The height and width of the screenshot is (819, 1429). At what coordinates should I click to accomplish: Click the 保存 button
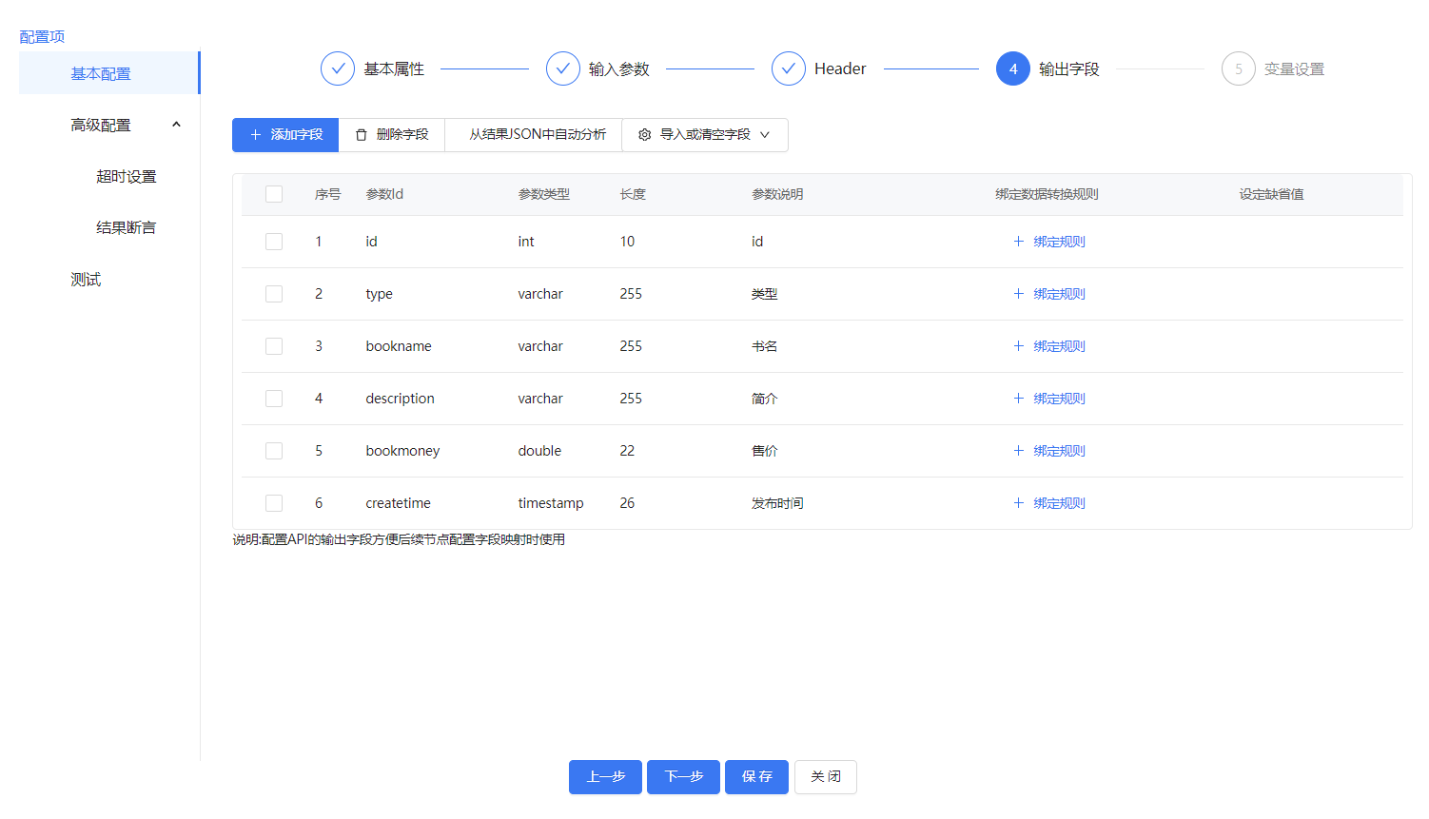pyautogui.click(x=756, y=777)
